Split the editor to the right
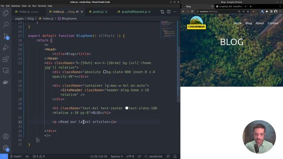The height and width of the screenshot is (159, 283). point(168,12)
